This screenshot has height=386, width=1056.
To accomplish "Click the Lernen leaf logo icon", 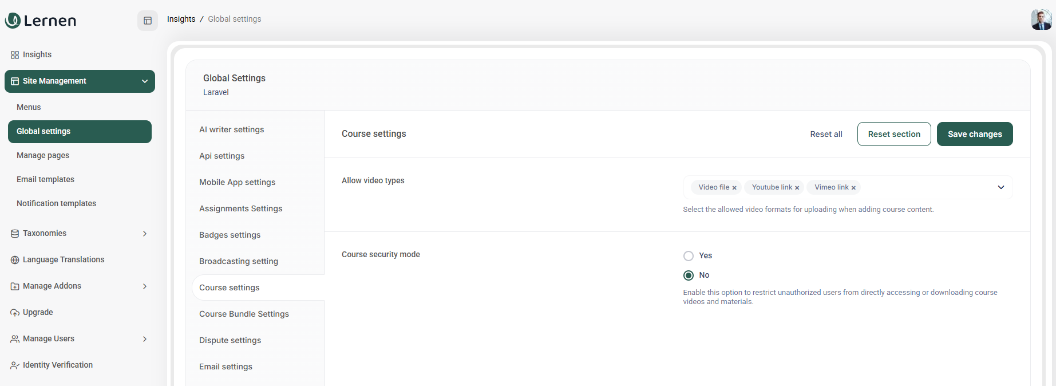I will pyautogui.click(x=13, y=21).
